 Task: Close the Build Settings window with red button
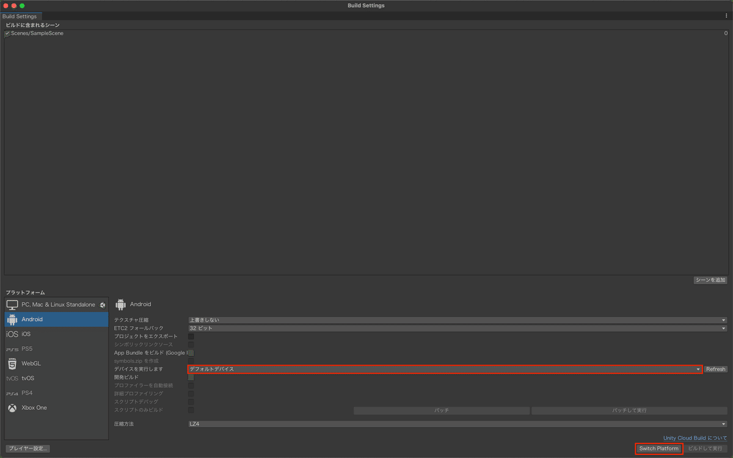[5, 5]
